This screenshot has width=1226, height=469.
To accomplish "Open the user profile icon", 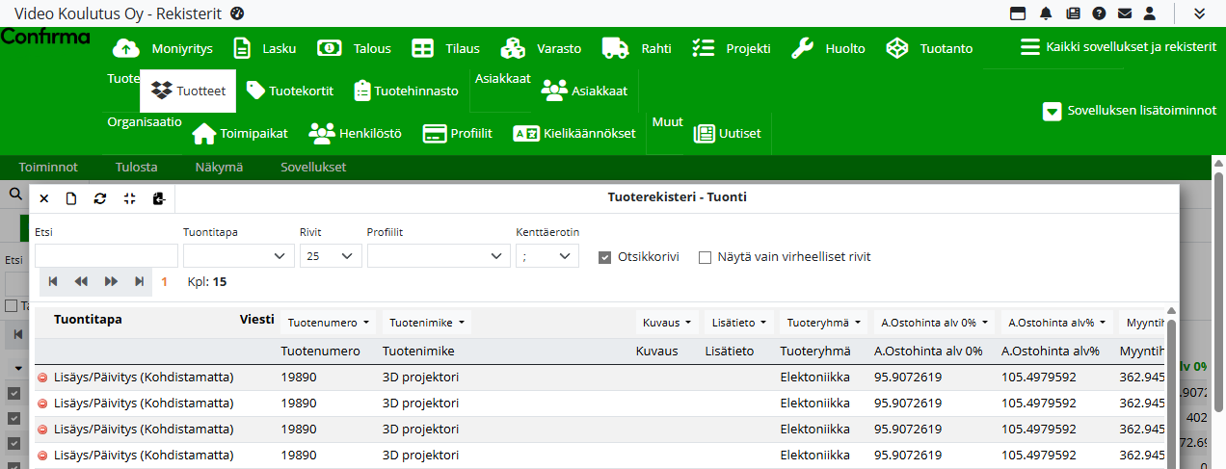I will (x=1149, y=13).
